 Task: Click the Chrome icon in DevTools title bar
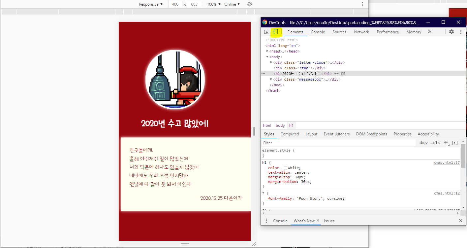click(x=265, y=22)
